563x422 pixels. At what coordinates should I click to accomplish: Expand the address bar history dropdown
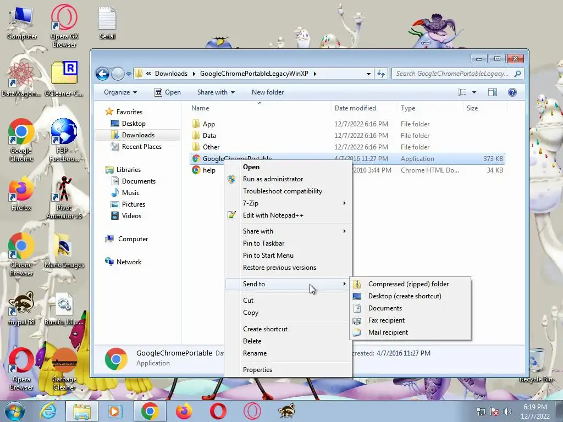pos(368,74)
